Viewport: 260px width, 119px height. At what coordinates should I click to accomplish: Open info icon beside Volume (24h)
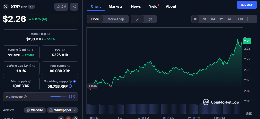point(29,50)
